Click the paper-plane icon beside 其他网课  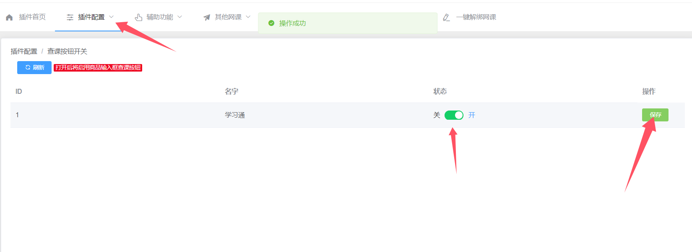point(207,17)
